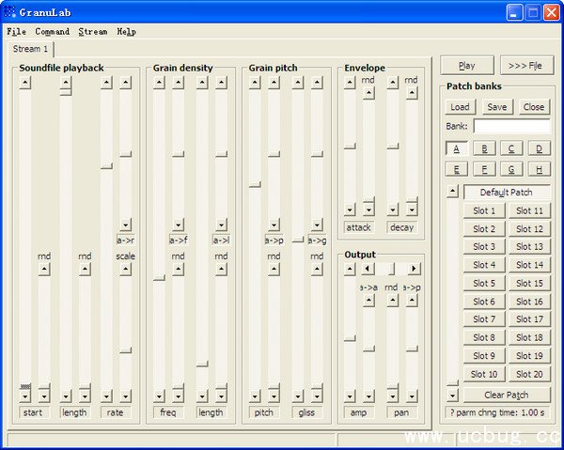Load patch from Slot 5

tap(484, 283)
